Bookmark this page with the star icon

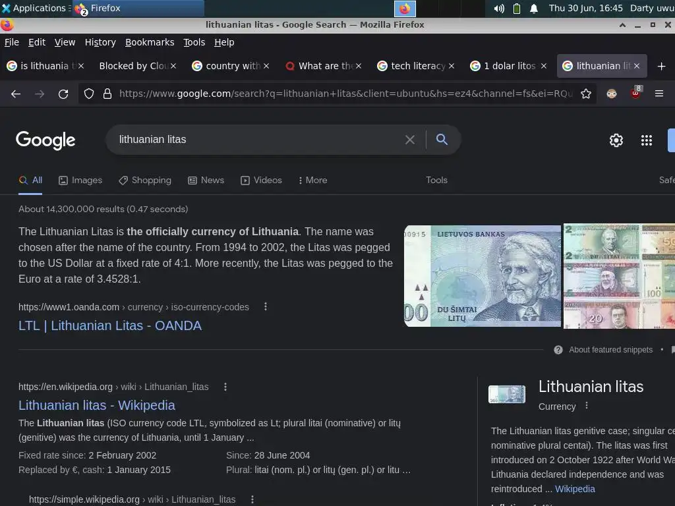point(586,94)
